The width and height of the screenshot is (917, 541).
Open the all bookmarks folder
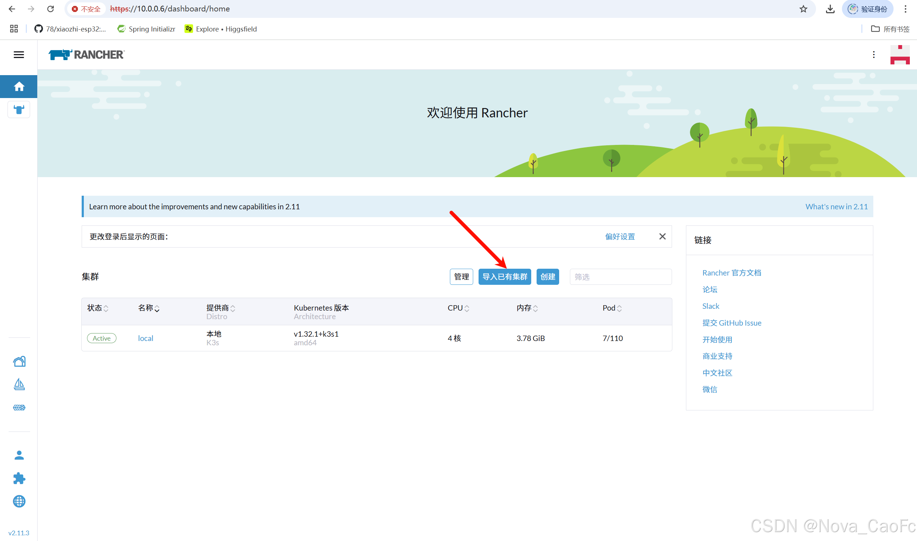[x=890, y=29]
